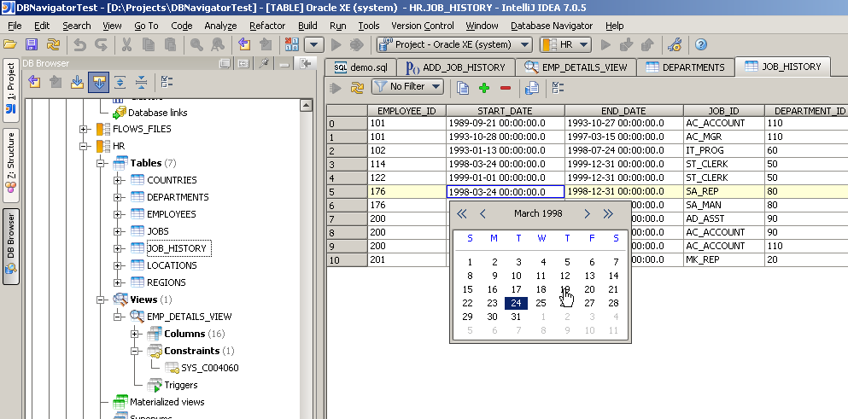Open the run configuration dropdown arrow
Image resolution: width=848 pixels, height=419 pixels.
[315, 44]
